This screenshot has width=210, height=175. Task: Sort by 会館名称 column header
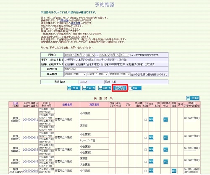[67, 104]
